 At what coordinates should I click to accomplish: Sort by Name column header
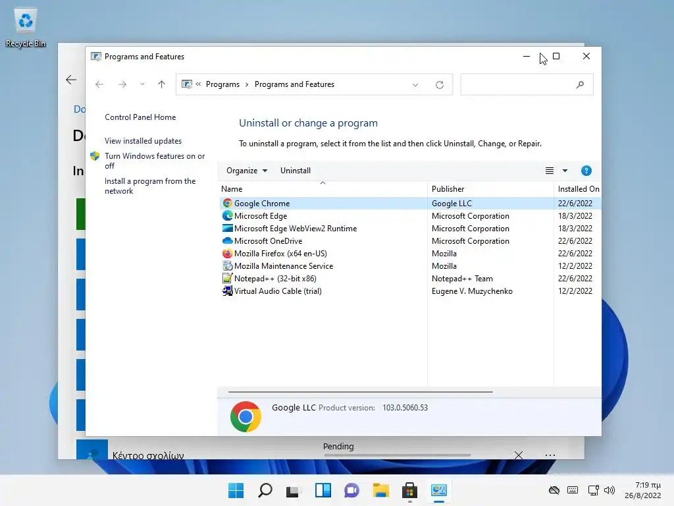pos(323,188)
